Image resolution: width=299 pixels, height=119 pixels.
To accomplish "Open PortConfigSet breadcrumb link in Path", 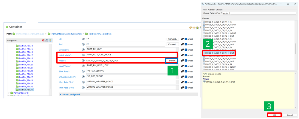I will pyautogui.click(x=30, y=34).
